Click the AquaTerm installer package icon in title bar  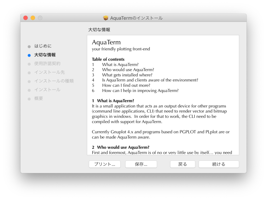click(106, 18)
